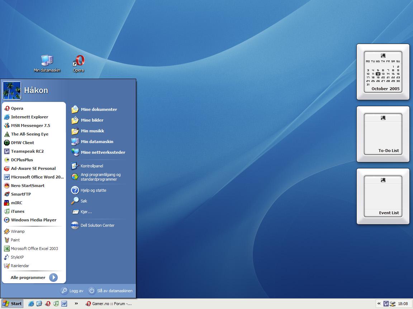Start Teamspeak RC2
Image resolution: width=413 pixels, height=309 pixels.
34,151
